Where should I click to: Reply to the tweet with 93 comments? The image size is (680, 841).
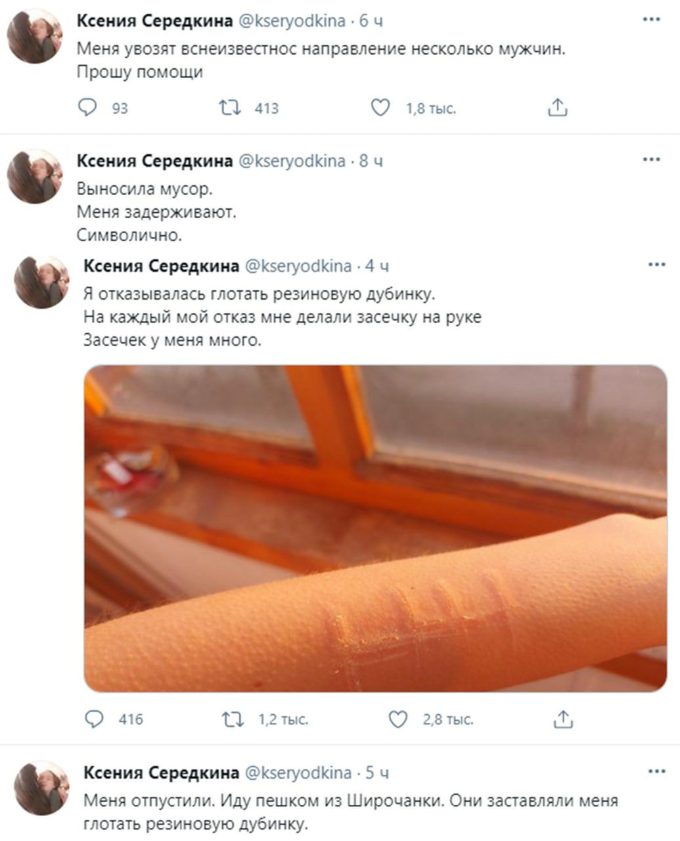click(87, 107)
